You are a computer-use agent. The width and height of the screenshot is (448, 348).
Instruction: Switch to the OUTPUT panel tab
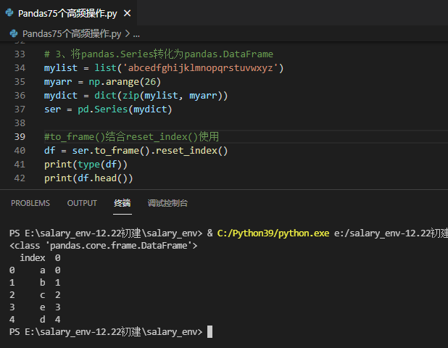coord(82,203)
